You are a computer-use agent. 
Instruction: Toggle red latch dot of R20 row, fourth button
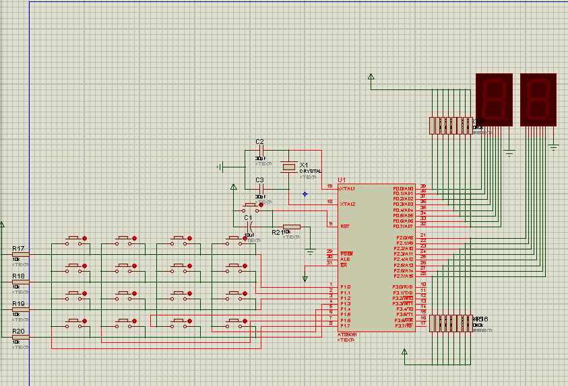coord(245,321)
